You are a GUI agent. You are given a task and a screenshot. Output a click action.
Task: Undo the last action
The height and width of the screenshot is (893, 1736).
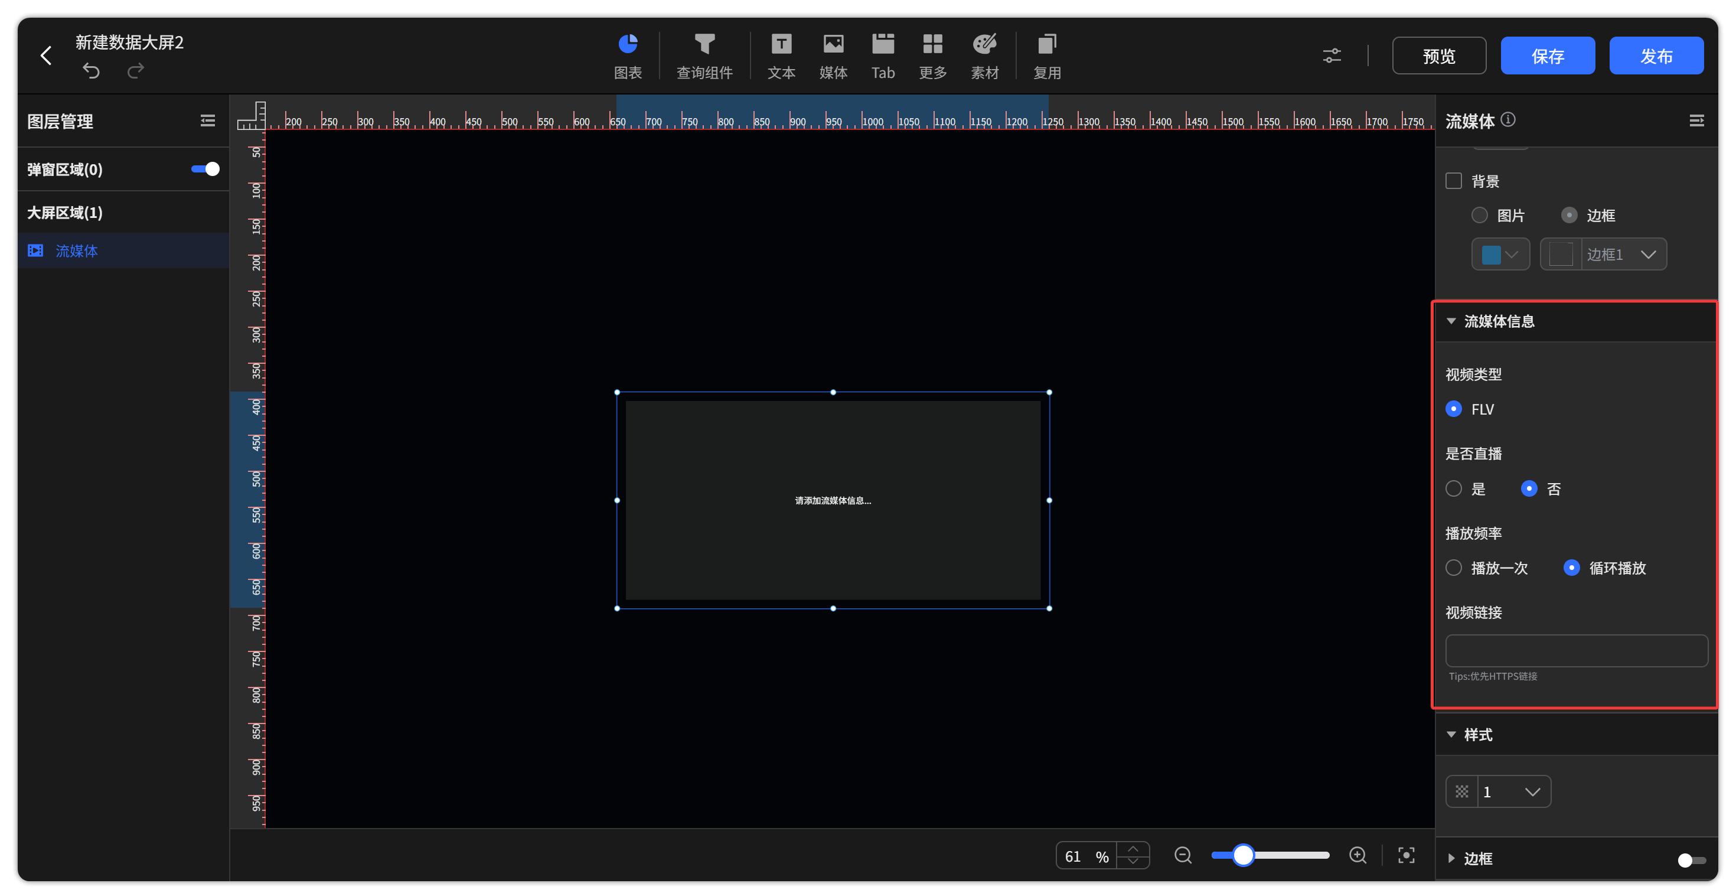(x=91, y=71)
